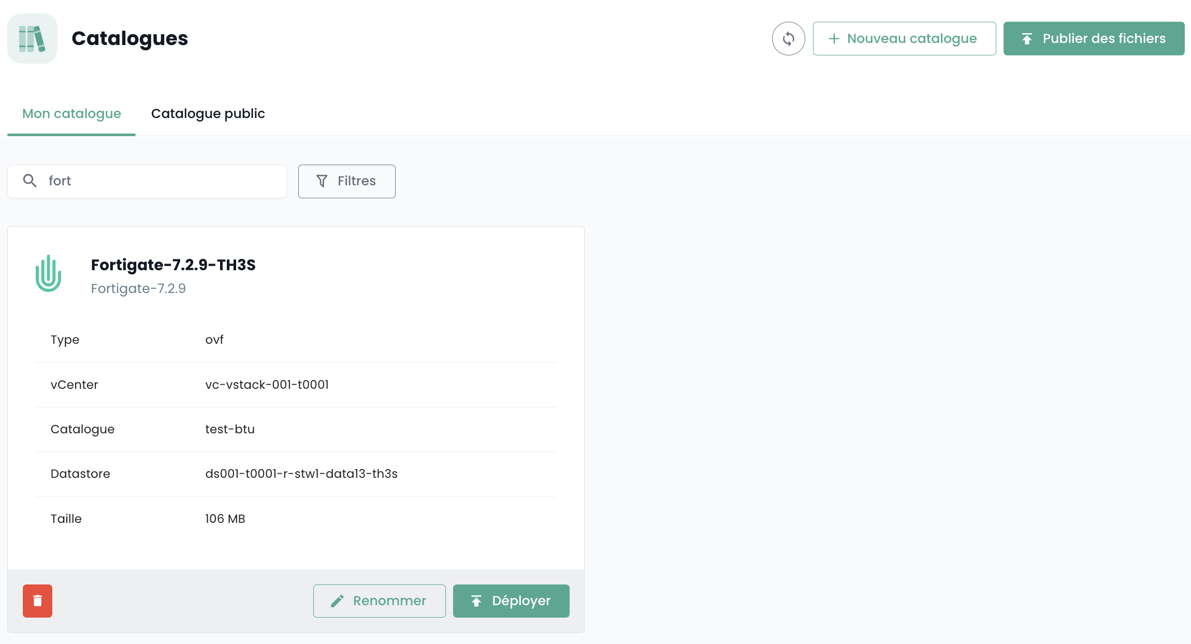1191x644 pixels.
Task: Click the plus icon on Nouveau catalogue
Action: click(x=834, y=39)
